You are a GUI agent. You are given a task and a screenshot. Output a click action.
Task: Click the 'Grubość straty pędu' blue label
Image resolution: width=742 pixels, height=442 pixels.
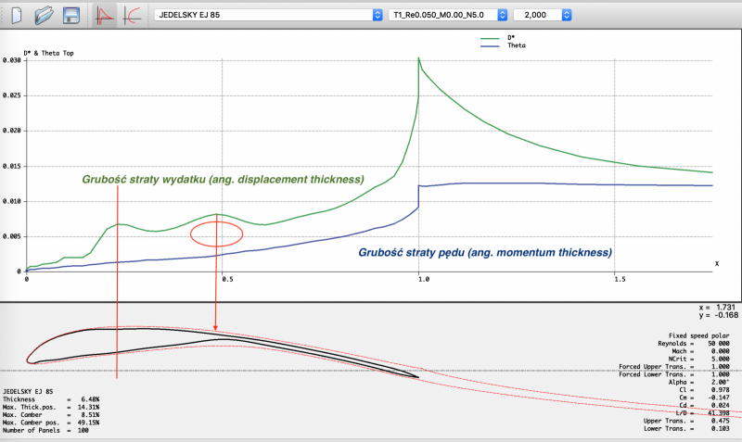(x=484, y=251)
